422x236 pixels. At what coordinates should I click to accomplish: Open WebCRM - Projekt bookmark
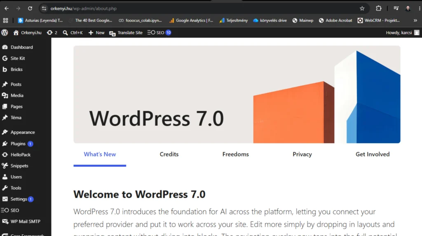[379, 21]
